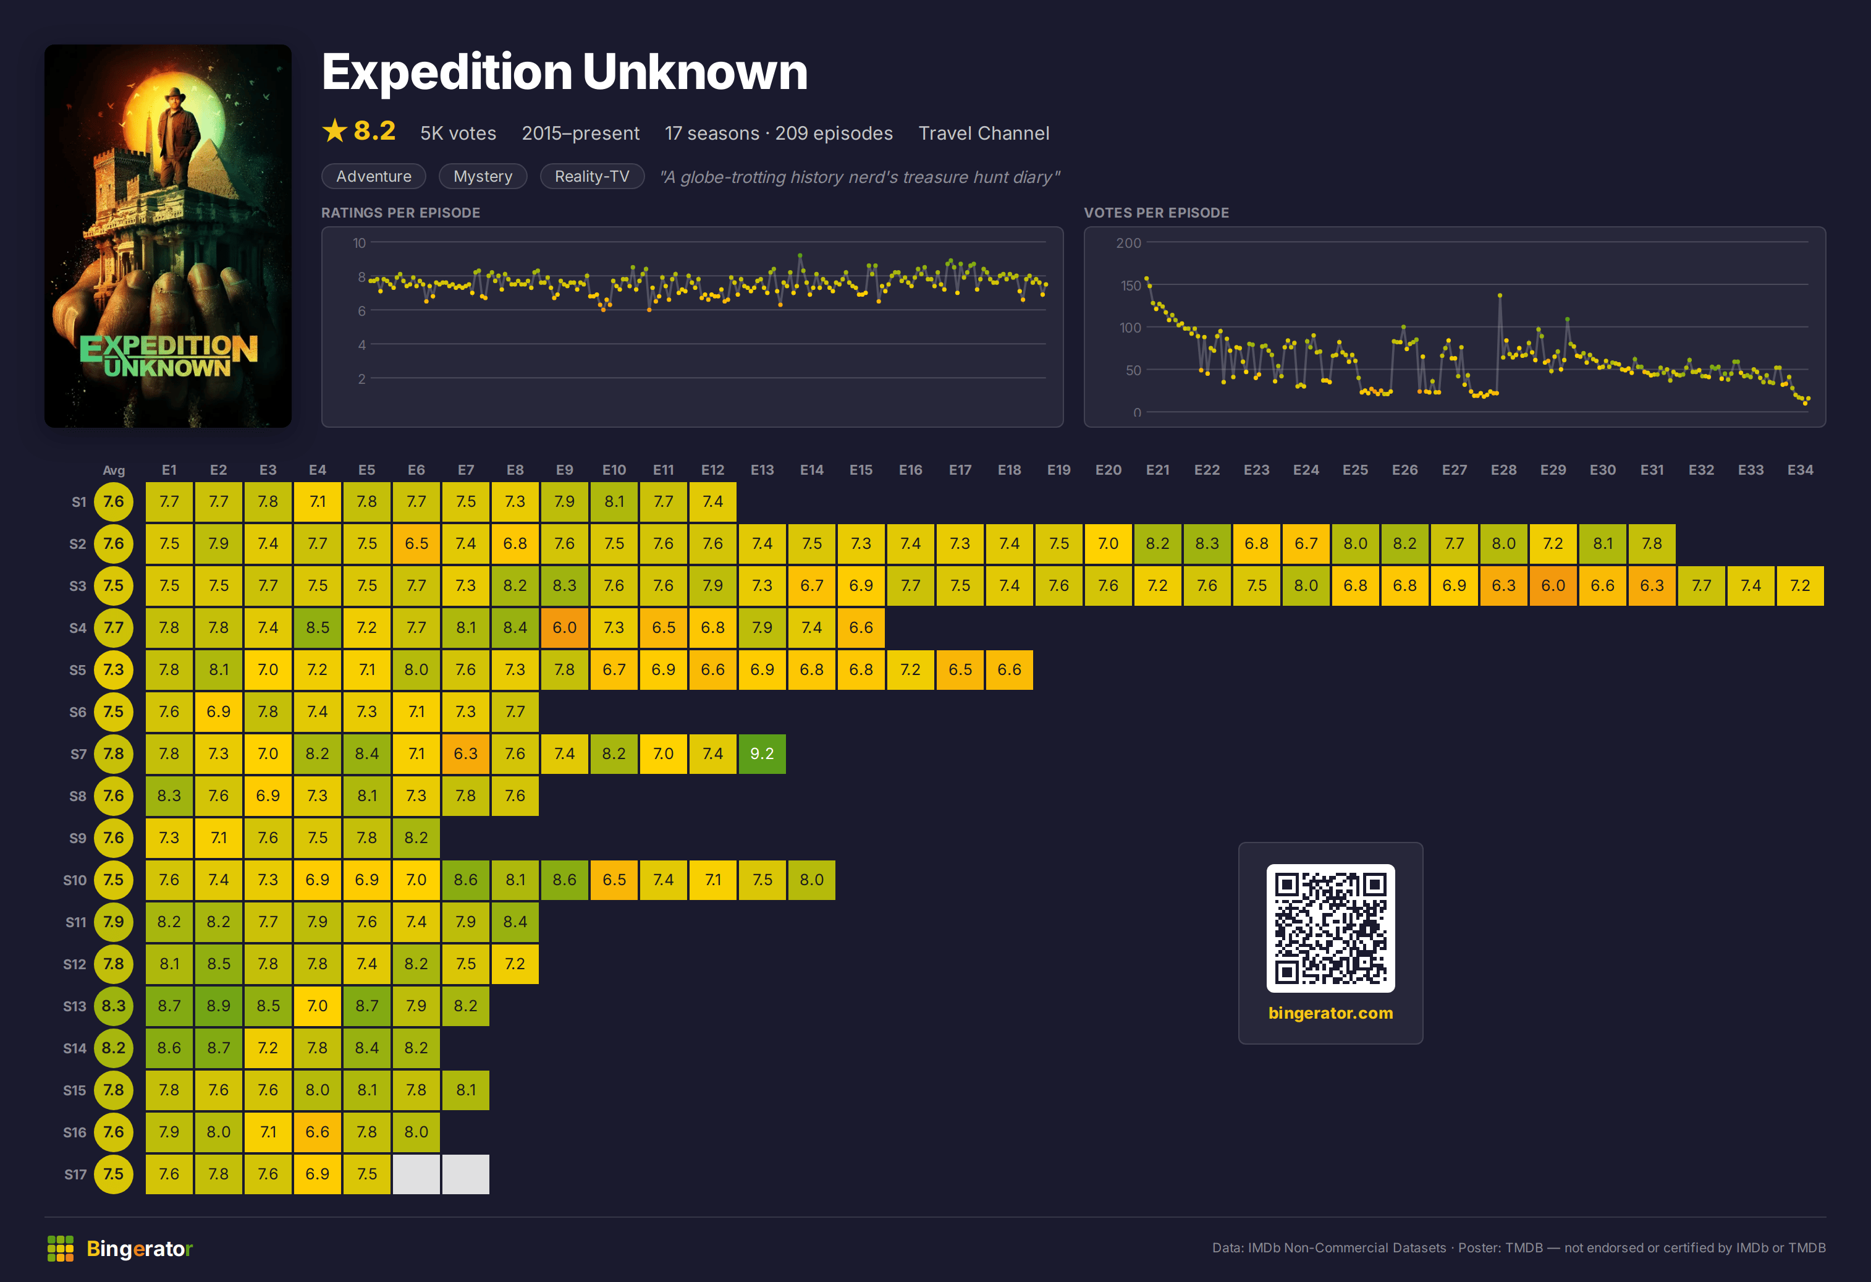Select the 8.9 rated S13 E2 cell
Image resolution: width=1871 pixels, height=1282 pixels.
point(218,1006)
